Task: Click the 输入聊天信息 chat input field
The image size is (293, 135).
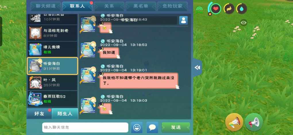Action: point(85,127)
